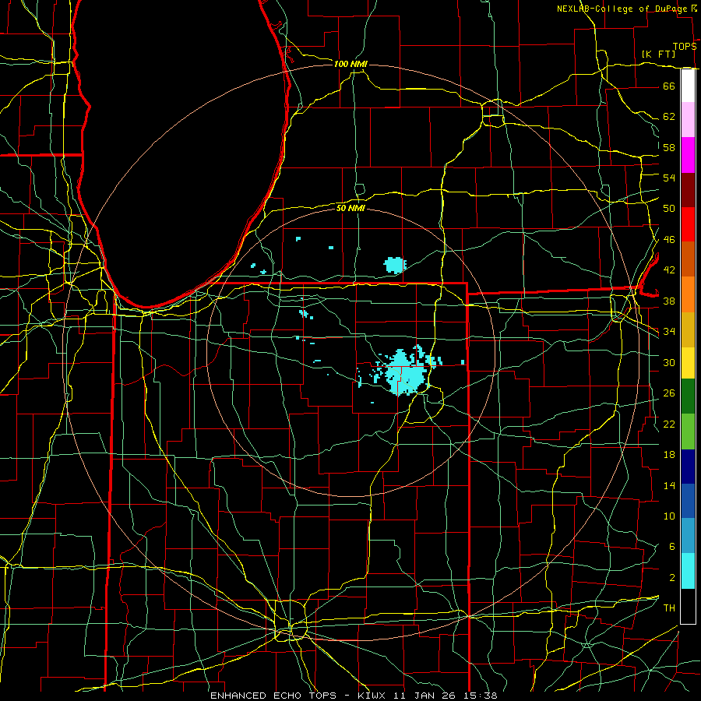Click the 34 scale label
Screen dimensions: 701x701
pyautogui.click(x=669, y=332)
